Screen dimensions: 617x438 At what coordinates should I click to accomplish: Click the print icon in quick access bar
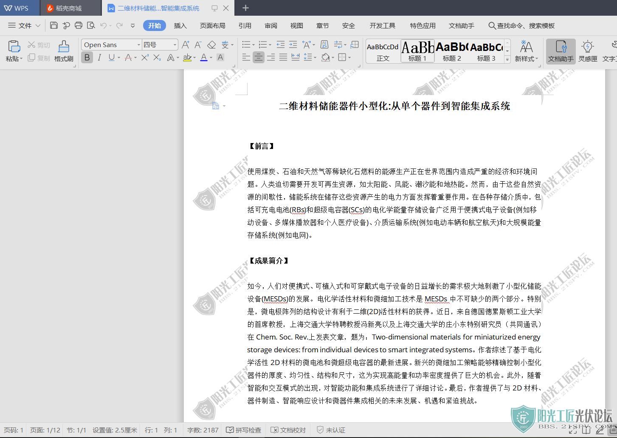click(x=79, y=25)
